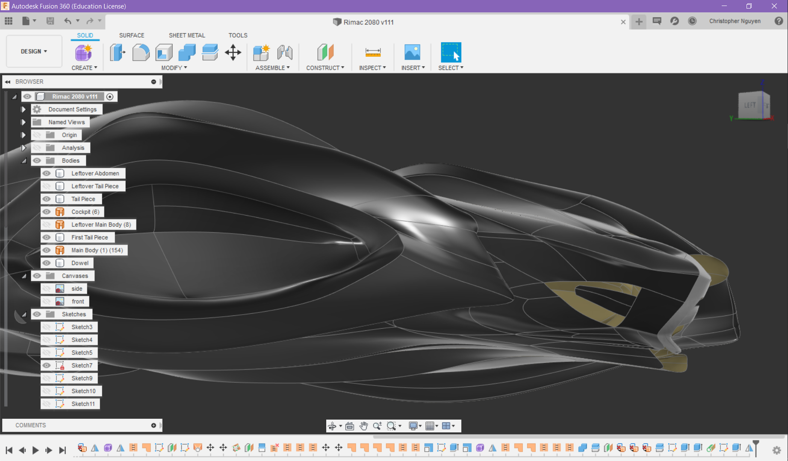
Task: Collapse the Sketches folder
Action: tap(24, 315)
